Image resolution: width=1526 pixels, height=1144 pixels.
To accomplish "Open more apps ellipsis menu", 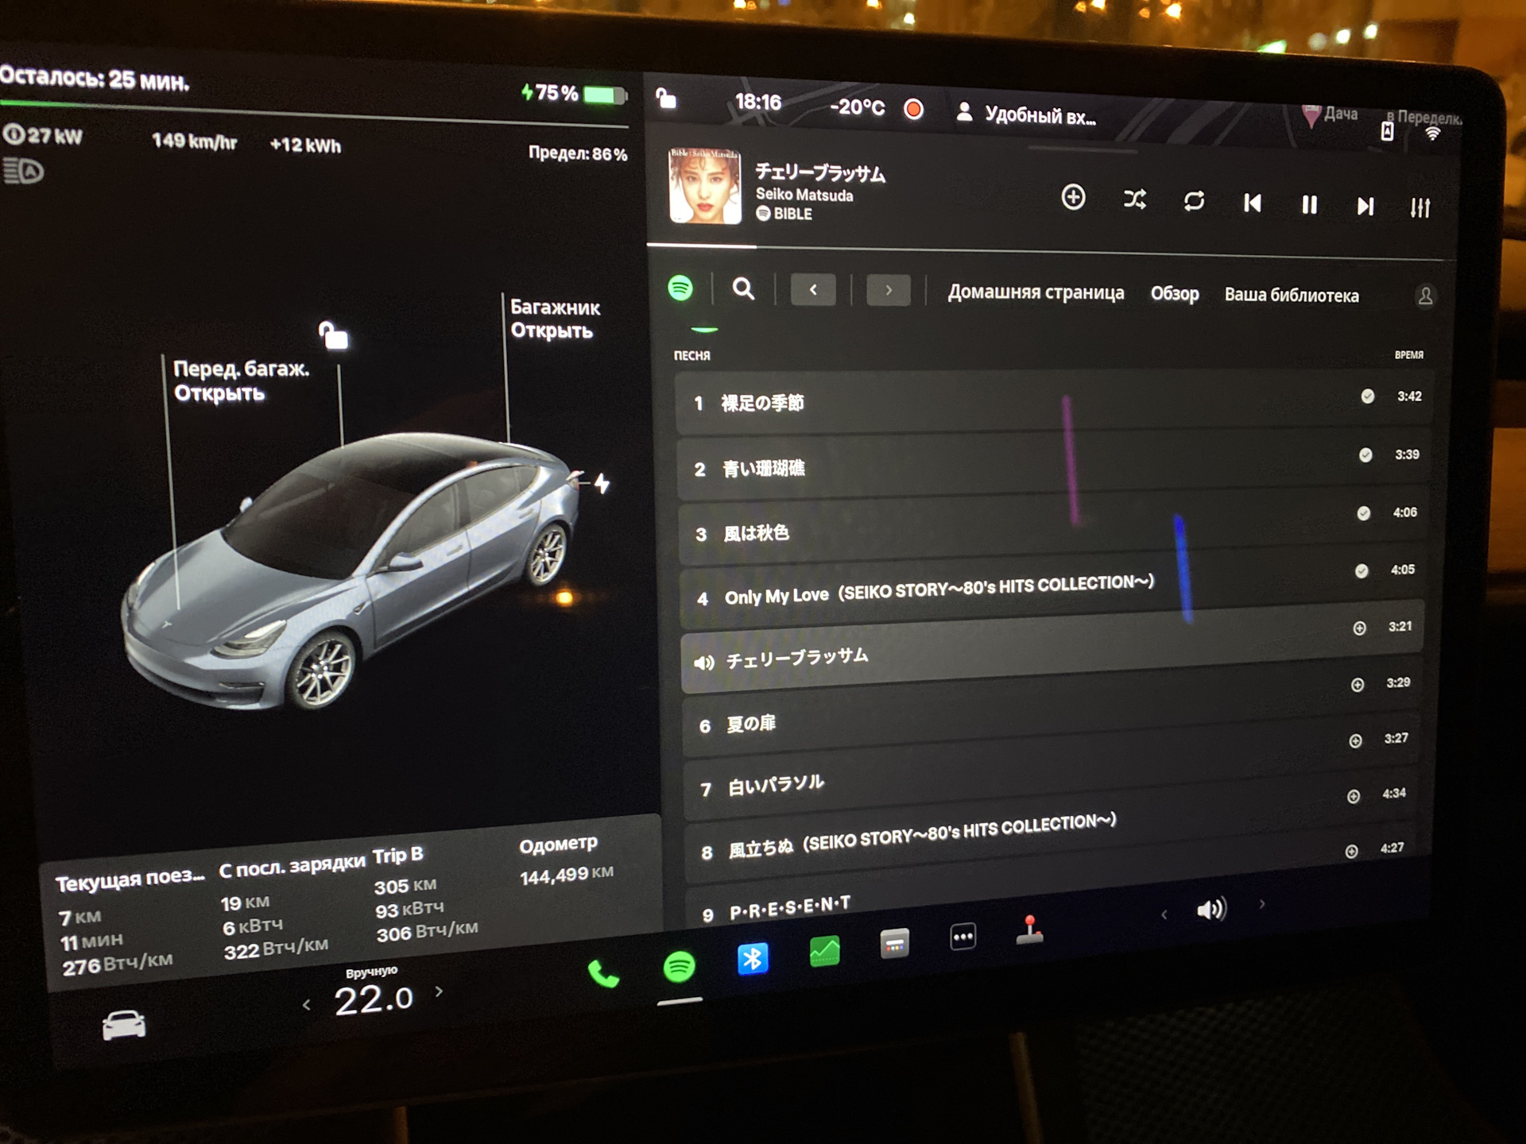I will 962,937.
